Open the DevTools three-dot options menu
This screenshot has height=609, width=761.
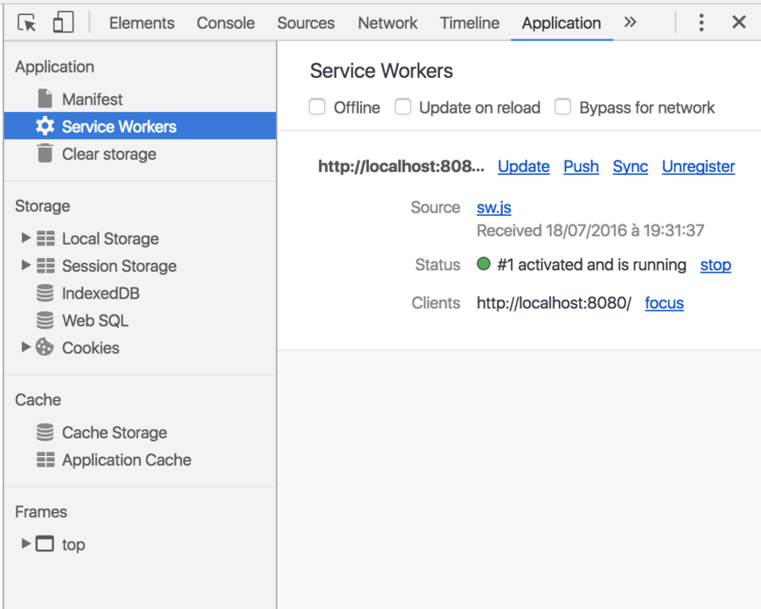point(701,23)
